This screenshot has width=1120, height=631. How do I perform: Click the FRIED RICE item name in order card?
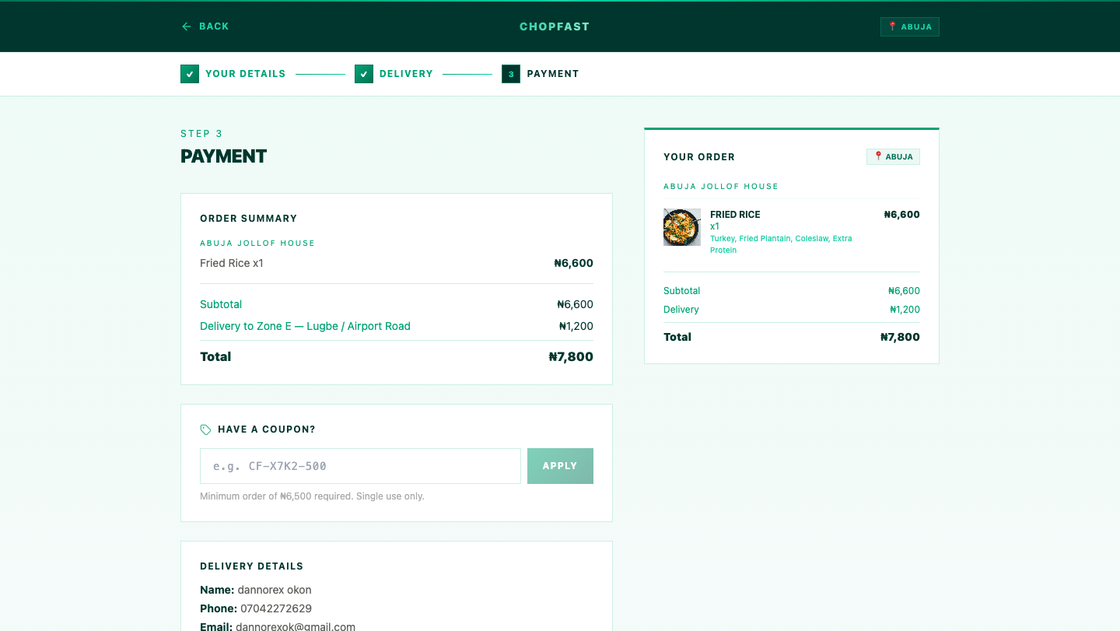click(x=735, y=215)
